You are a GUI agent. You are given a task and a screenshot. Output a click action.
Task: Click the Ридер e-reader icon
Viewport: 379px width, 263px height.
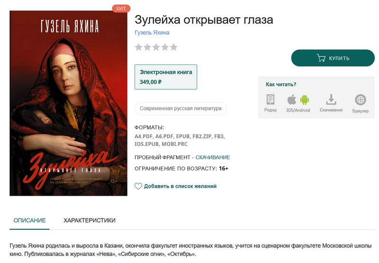[270, 100]
